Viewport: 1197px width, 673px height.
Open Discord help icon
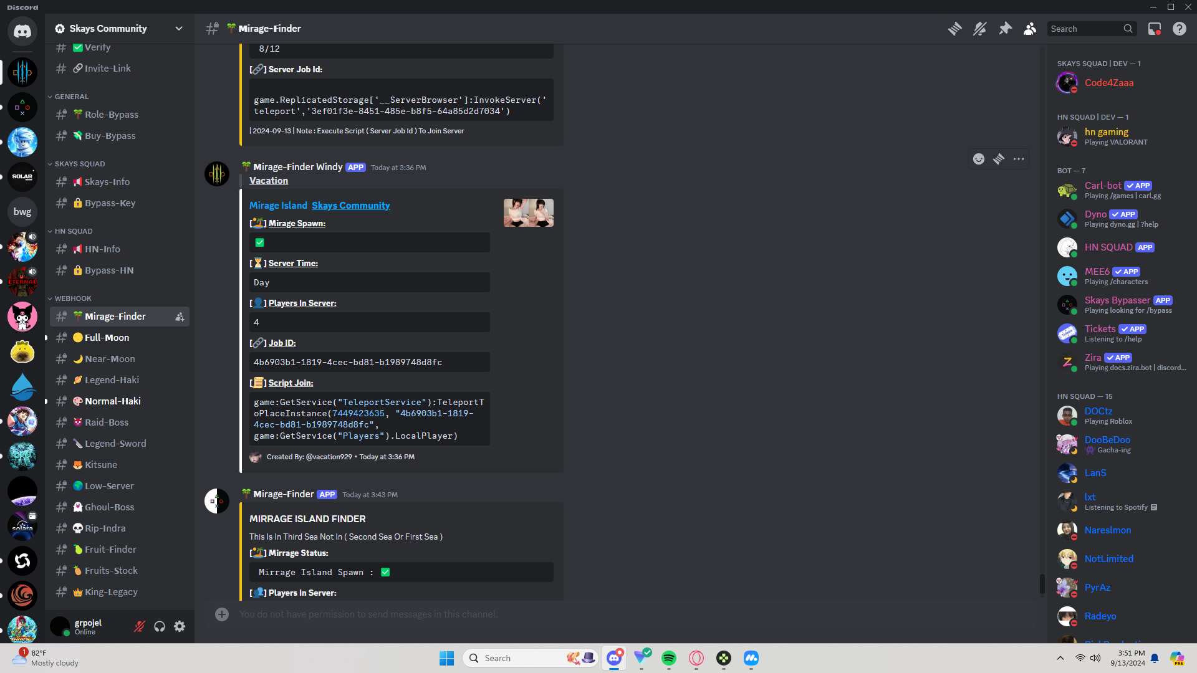tap(1180, 29)
